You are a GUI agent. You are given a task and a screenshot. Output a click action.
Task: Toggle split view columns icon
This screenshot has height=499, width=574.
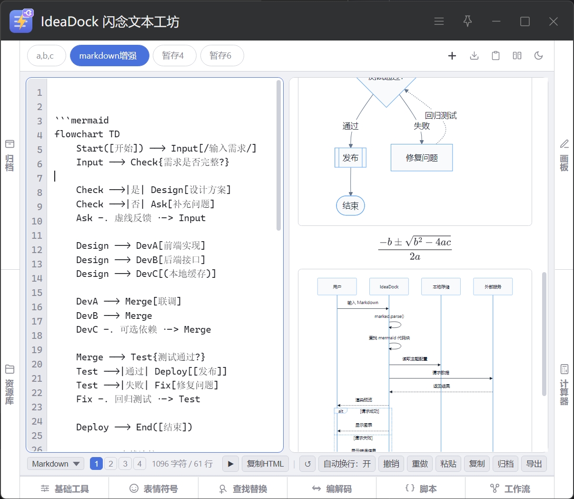tap(517, 56)
